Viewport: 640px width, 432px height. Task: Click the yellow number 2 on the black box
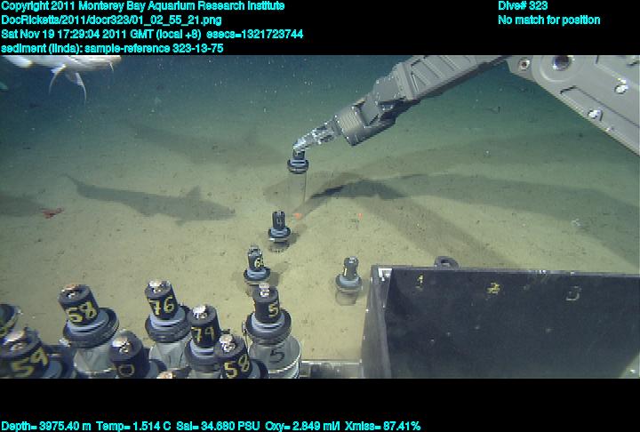point(493,288)
